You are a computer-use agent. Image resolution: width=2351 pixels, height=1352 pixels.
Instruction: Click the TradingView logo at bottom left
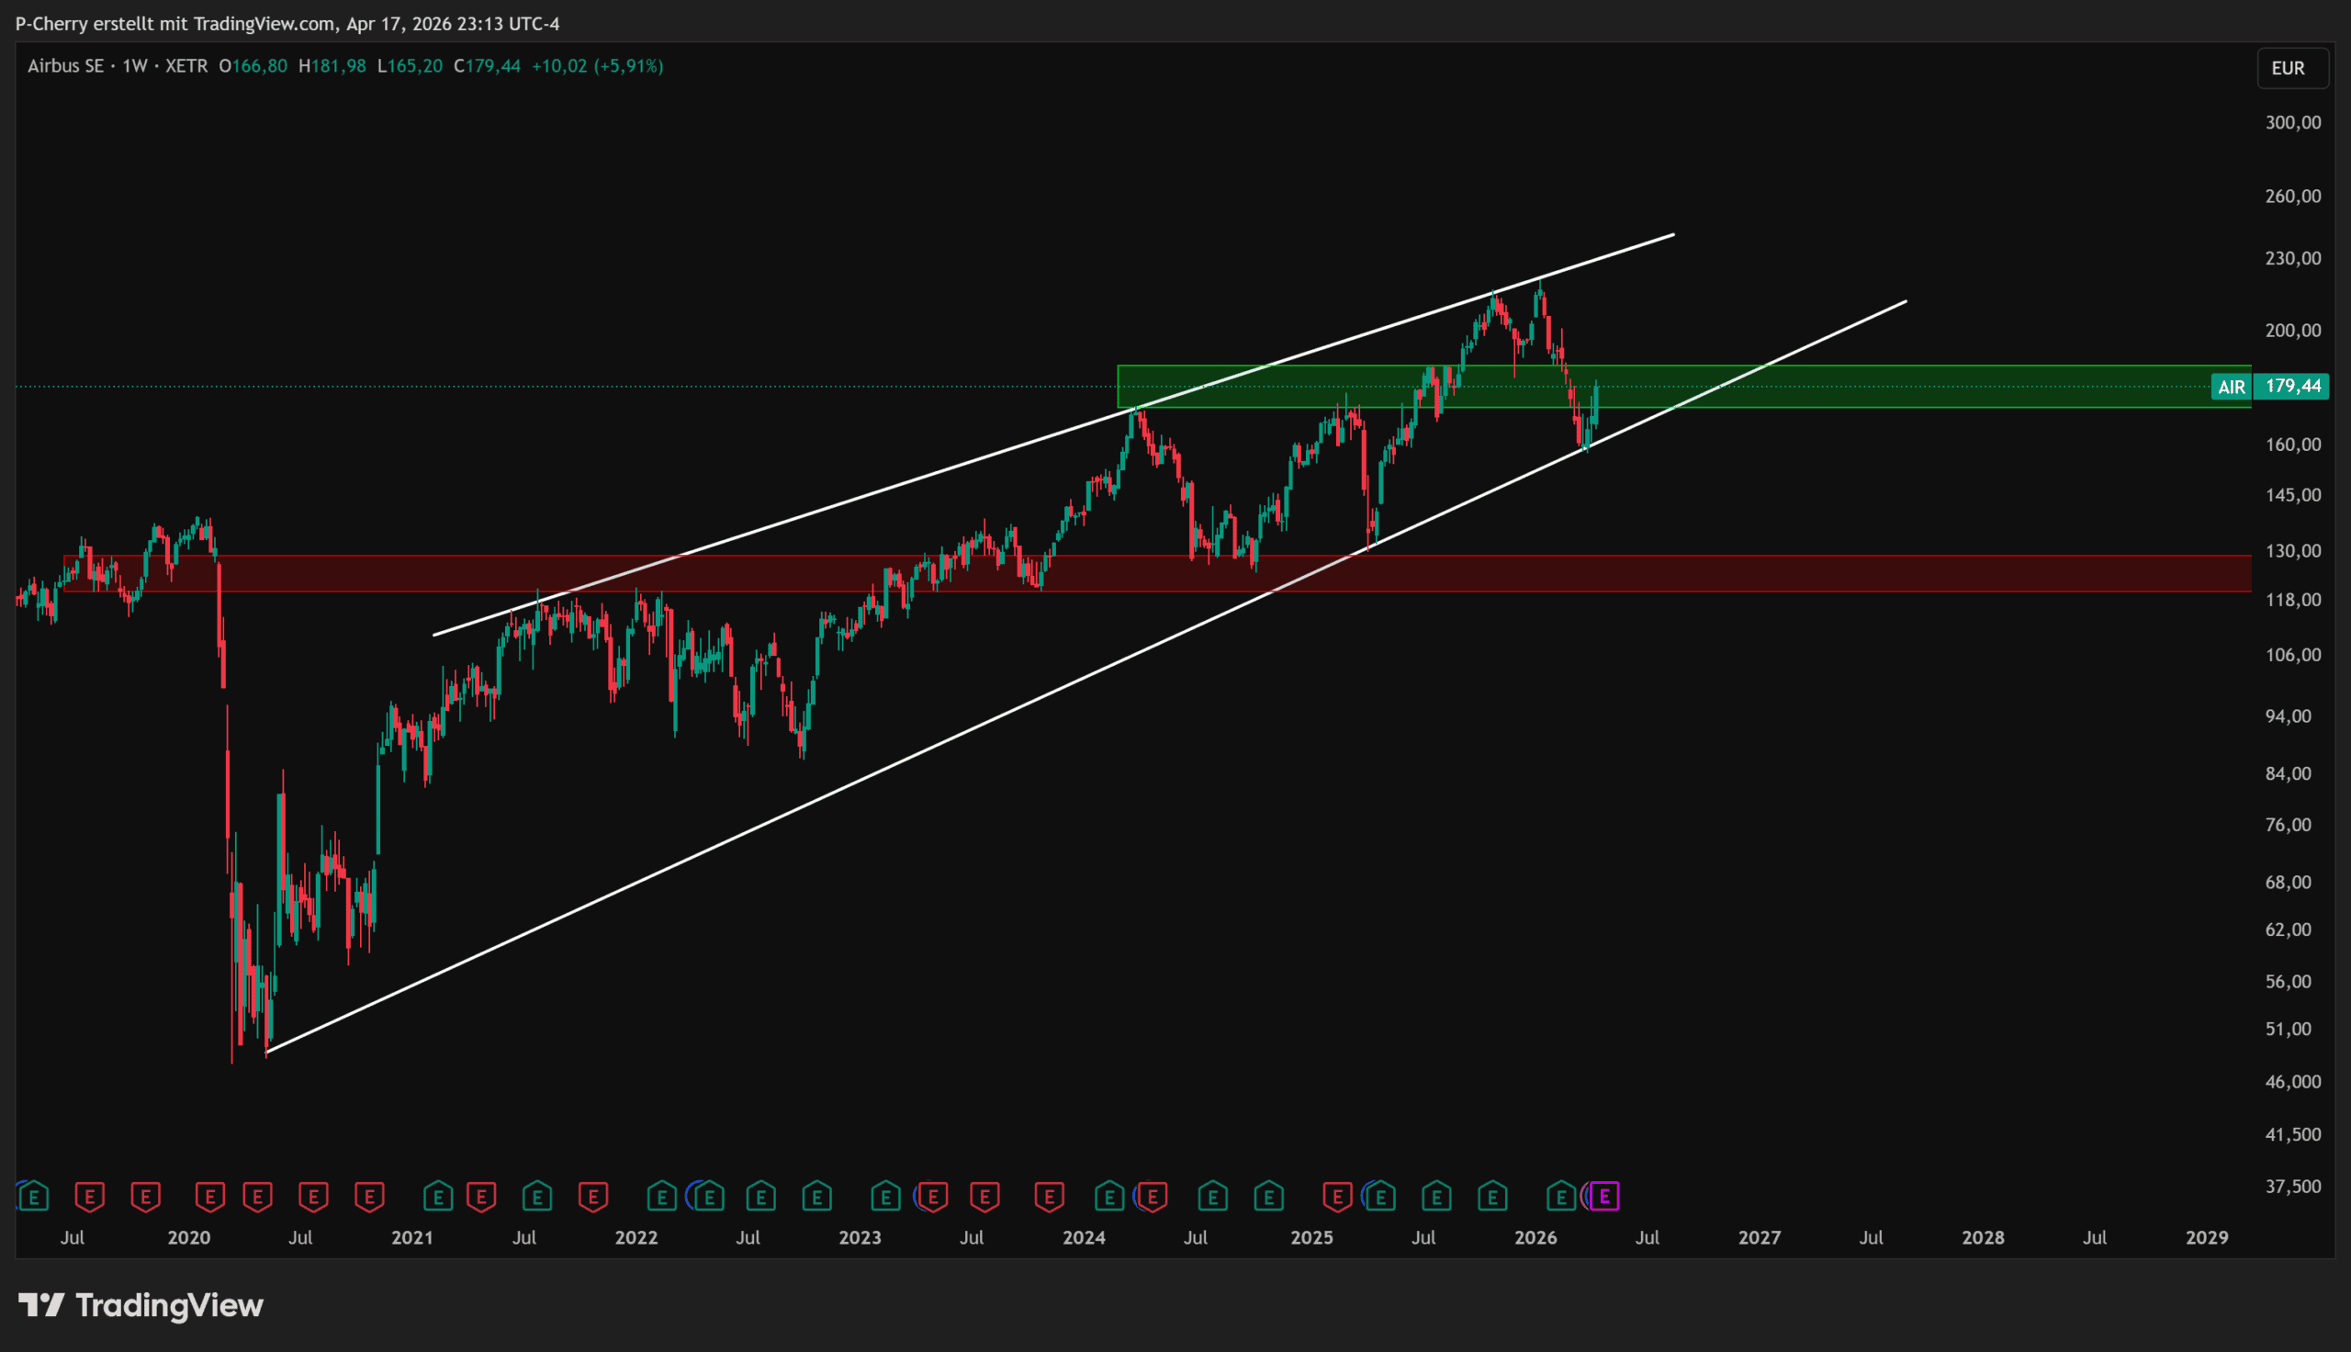pyautogui.click(x=141, y=1305)
